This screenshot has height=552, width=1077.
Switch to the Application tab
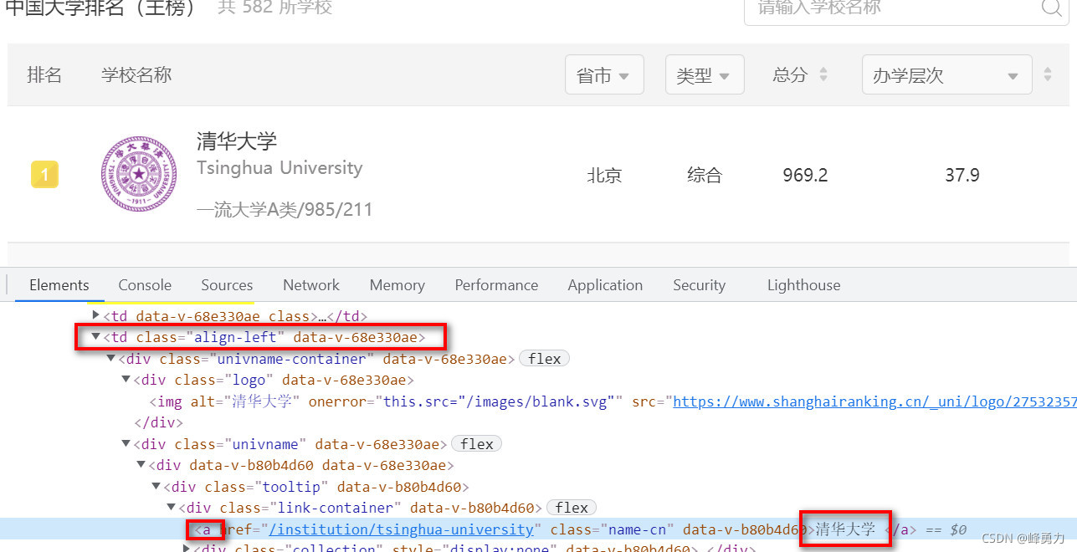[605, 285]
